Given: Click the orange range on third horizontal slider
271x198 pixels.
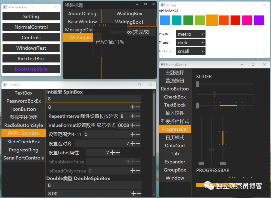Looking at the screenshot, I should 228,106.
